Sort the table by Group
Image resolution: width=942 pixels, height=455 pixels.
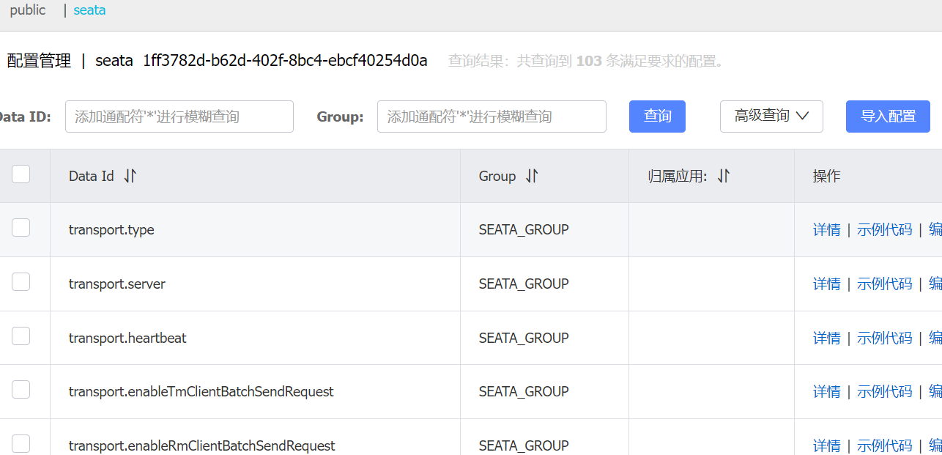coord(532,176)
